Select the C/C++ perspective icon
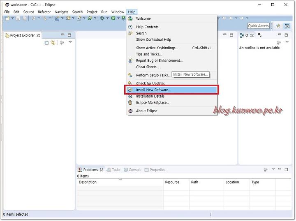296x221 pixels. (x=287, y=26)
